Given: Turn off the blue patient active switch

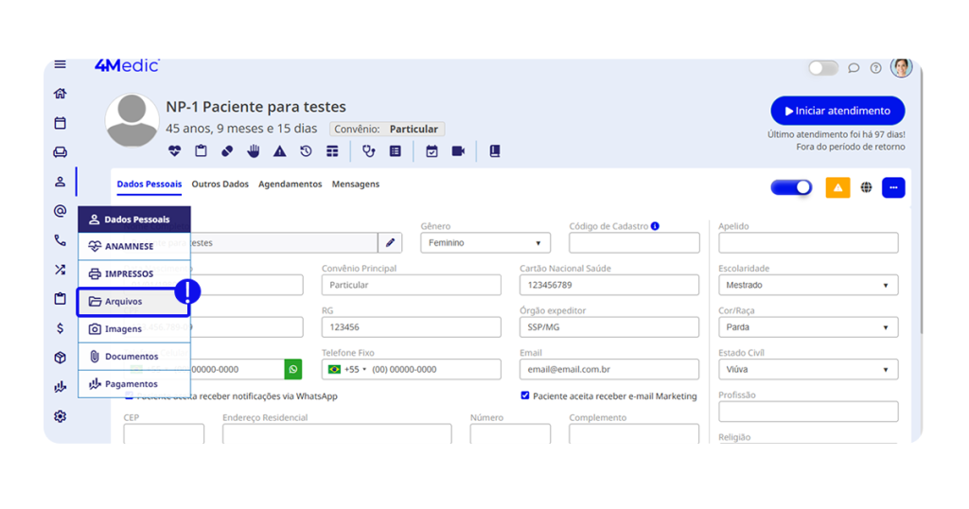Looking at the screenshot, I should (791, 187).
